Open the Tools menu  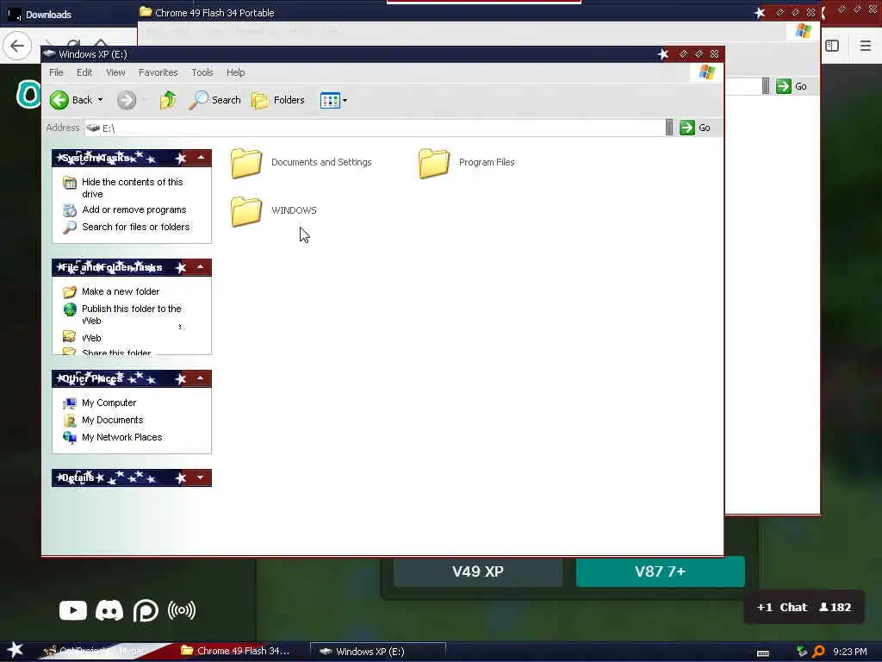202,72
